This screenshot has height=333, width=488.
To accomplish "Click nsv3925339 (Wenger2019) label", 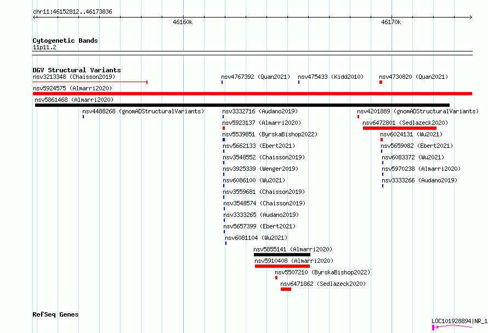I will (260, 169).
